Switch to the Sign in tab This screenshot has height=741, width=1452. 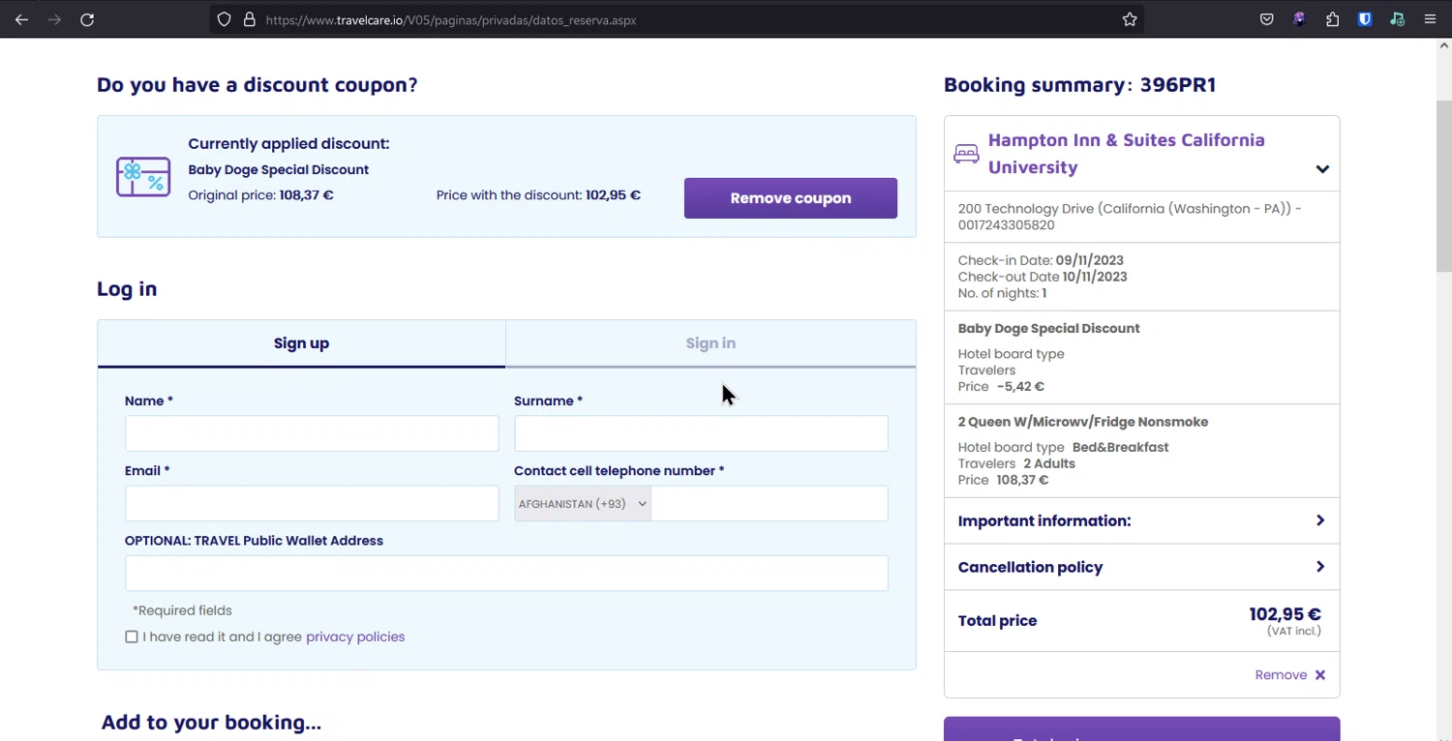point(711,343)
